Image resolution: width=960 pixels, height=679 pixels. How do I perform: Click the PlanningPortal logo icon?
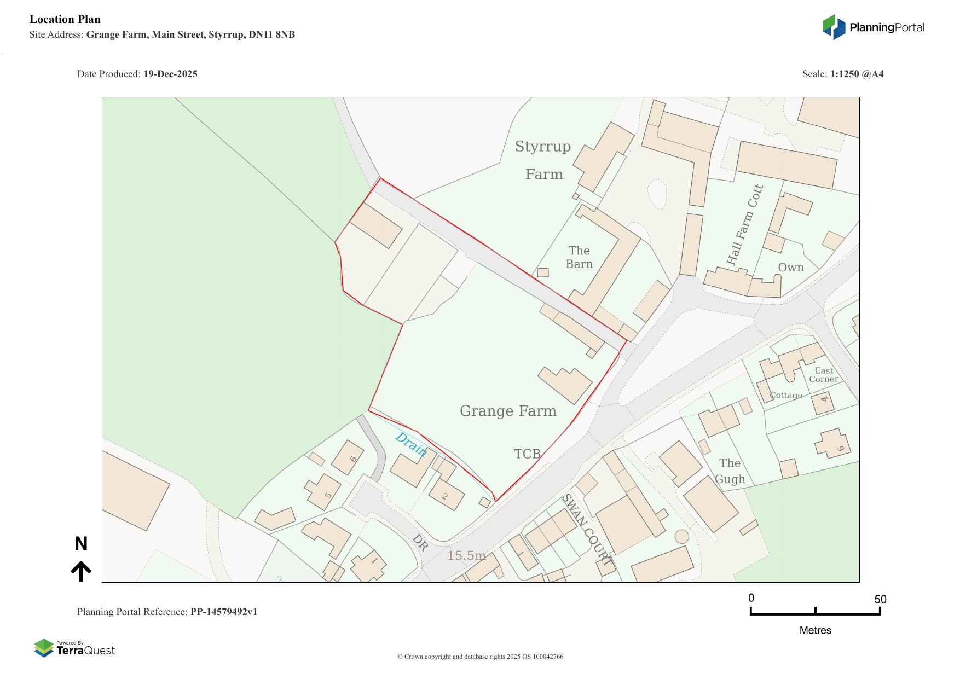point(834,27)
